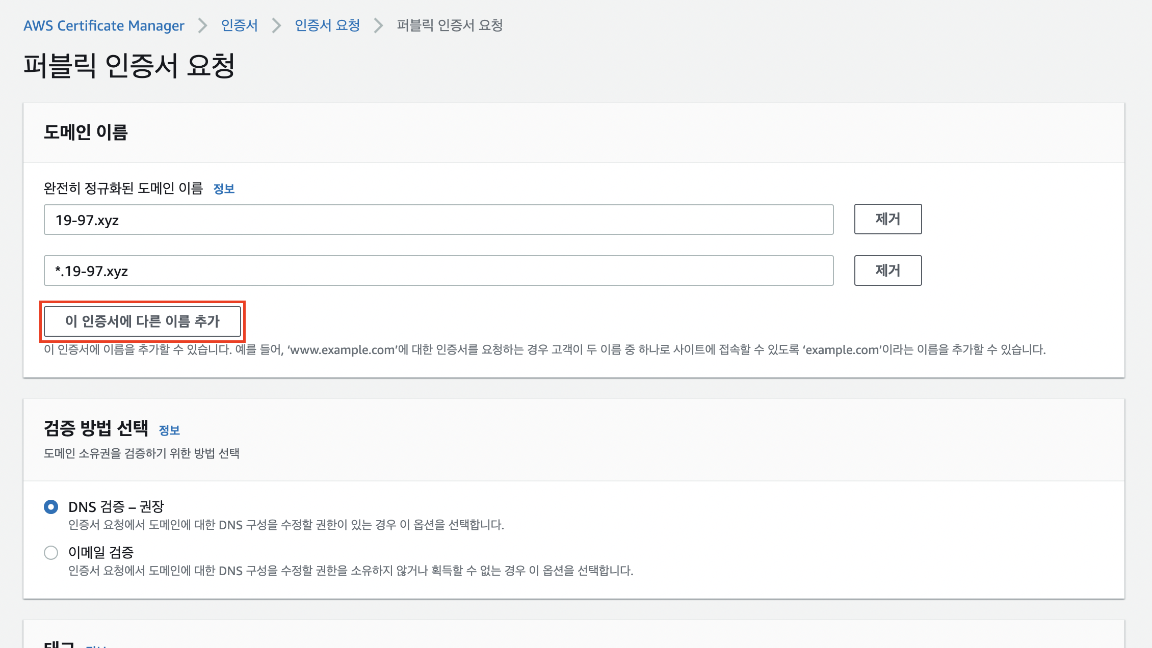Image resolution: width=1152 pixels, height=648 pixels.
Task: Remove the *.19-97.xyz domain with 제거
Action: (x=887, y=271)
